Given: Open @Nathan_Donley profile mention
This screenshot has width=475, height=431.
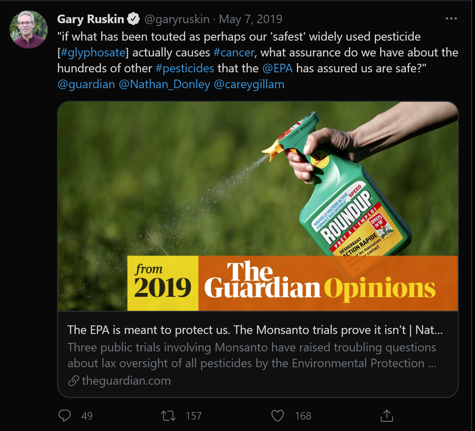Looking at the screenshot, I should (164, 84).
